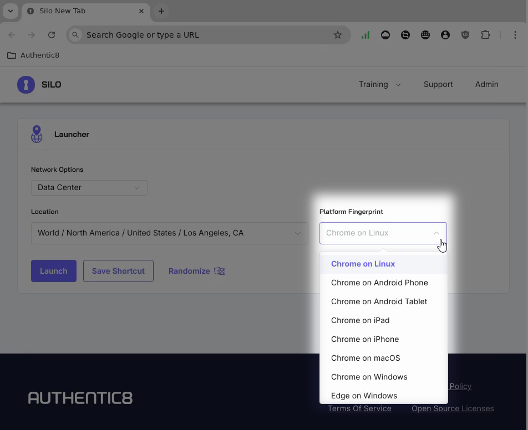Open the Extensions puzzle piece menu

pos(485,35)
